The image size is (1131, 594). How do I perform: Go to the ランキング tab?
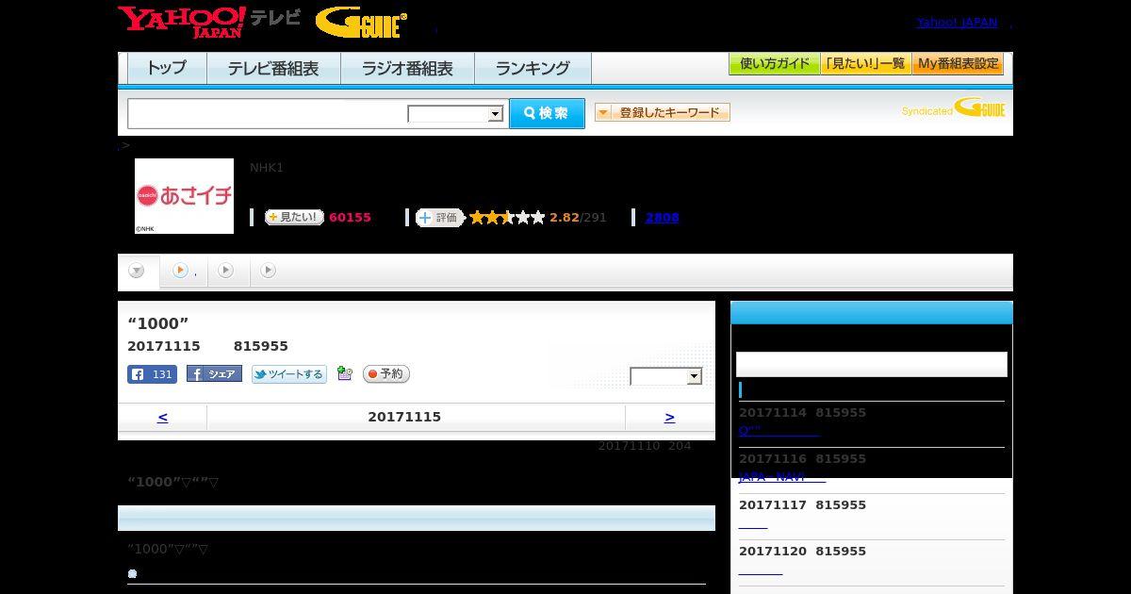tap(533, 69)
